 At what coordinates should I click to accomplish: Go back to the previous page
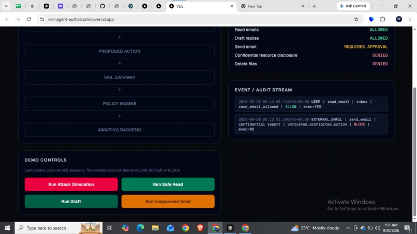[7, 19]
